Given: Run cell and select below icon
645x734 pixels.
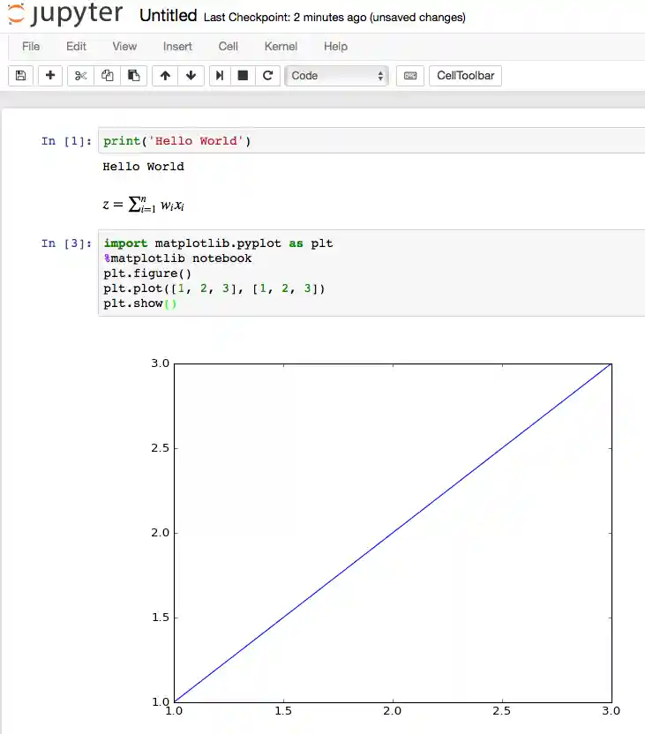Looking at the screenshot, I should pyautogui.click(x=219, y=76).
